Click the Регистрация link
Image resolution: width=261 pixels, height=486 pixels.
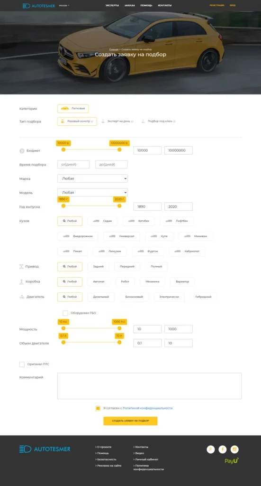click(x=217, y=5)
